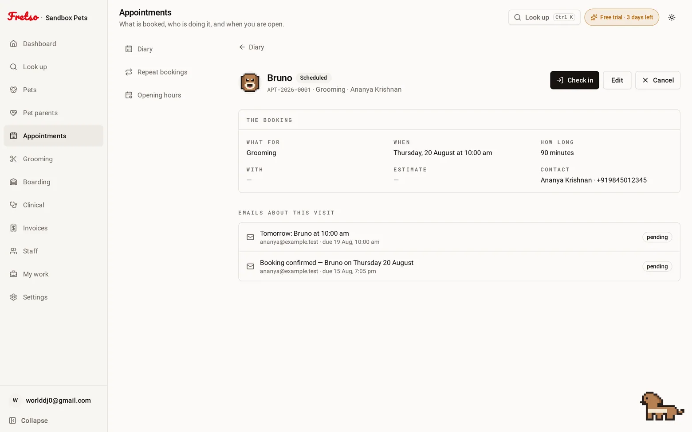Click the pending badge on Booking confirmed email
This screenshot has height=432, width=692.
coord(657,266)
